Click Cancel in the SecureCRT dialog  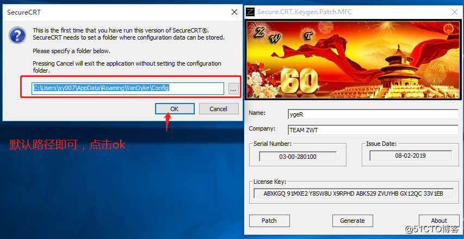[x=218, y=109]
